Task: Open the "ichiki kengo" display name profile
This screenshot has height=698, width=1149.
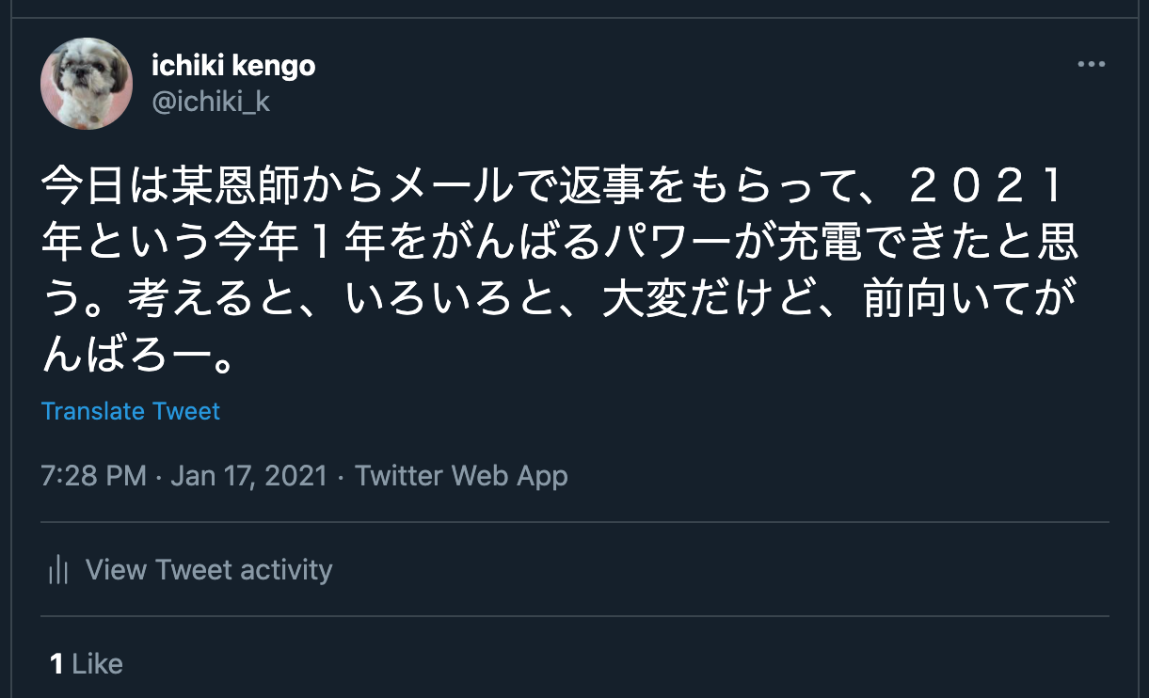Action: pos(233,66)
